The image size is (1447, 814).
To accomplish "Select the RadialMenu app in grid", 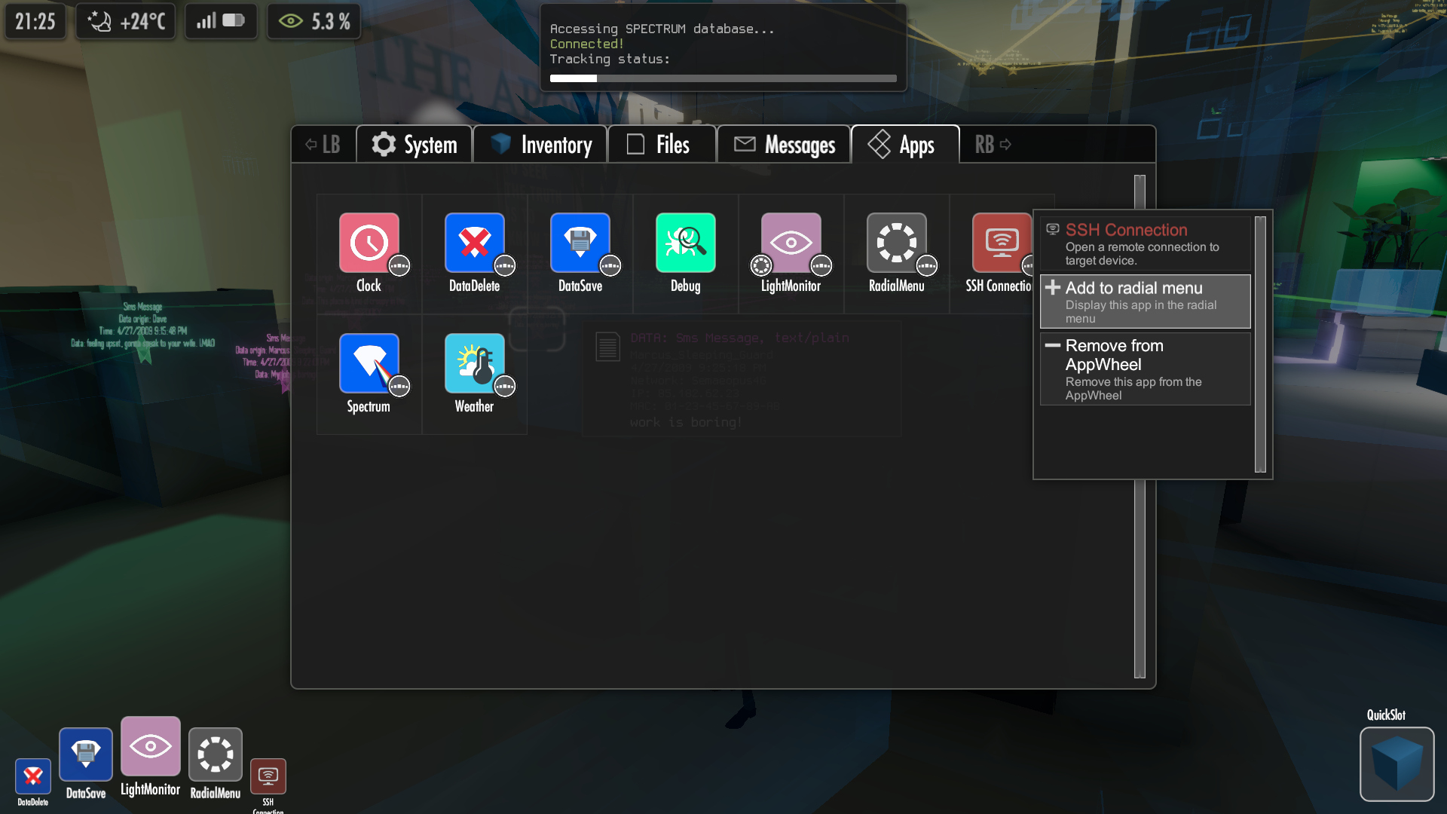I will pos(896,243).
